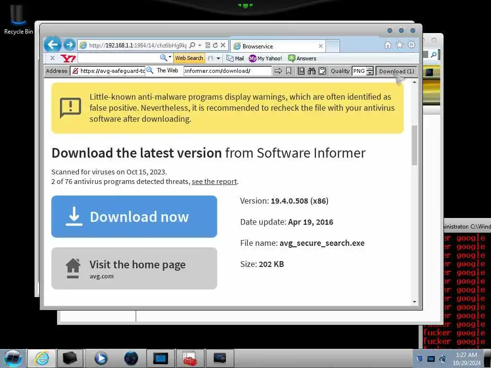Click the Yahoo! logo on the toolbar
491x368 pixels.
point(68,58)
